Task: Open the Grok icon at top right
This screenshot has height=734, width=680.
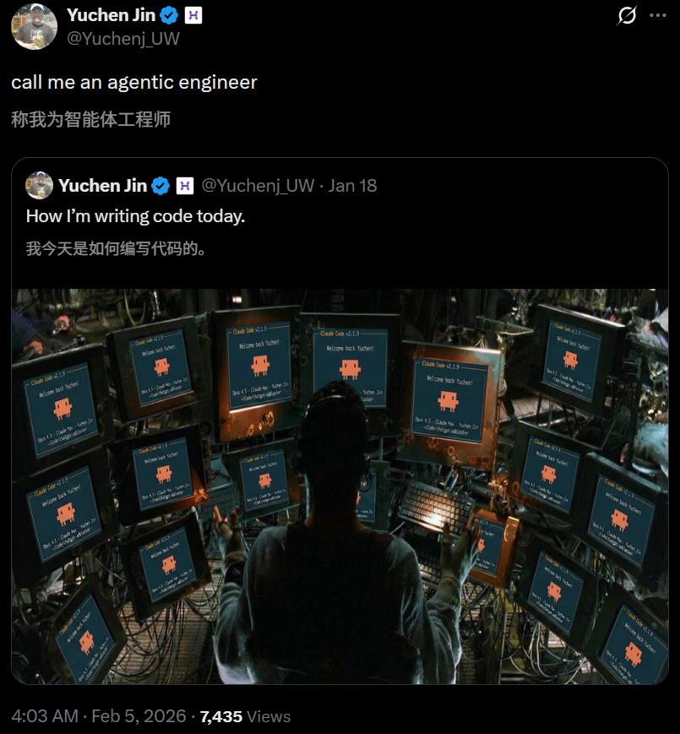Action: tap(627, 15)
